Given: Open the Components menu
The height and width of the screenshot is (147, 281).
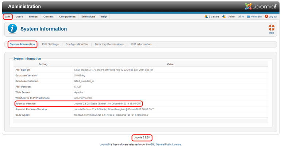Looking at the screenshot, I should 68,17.
